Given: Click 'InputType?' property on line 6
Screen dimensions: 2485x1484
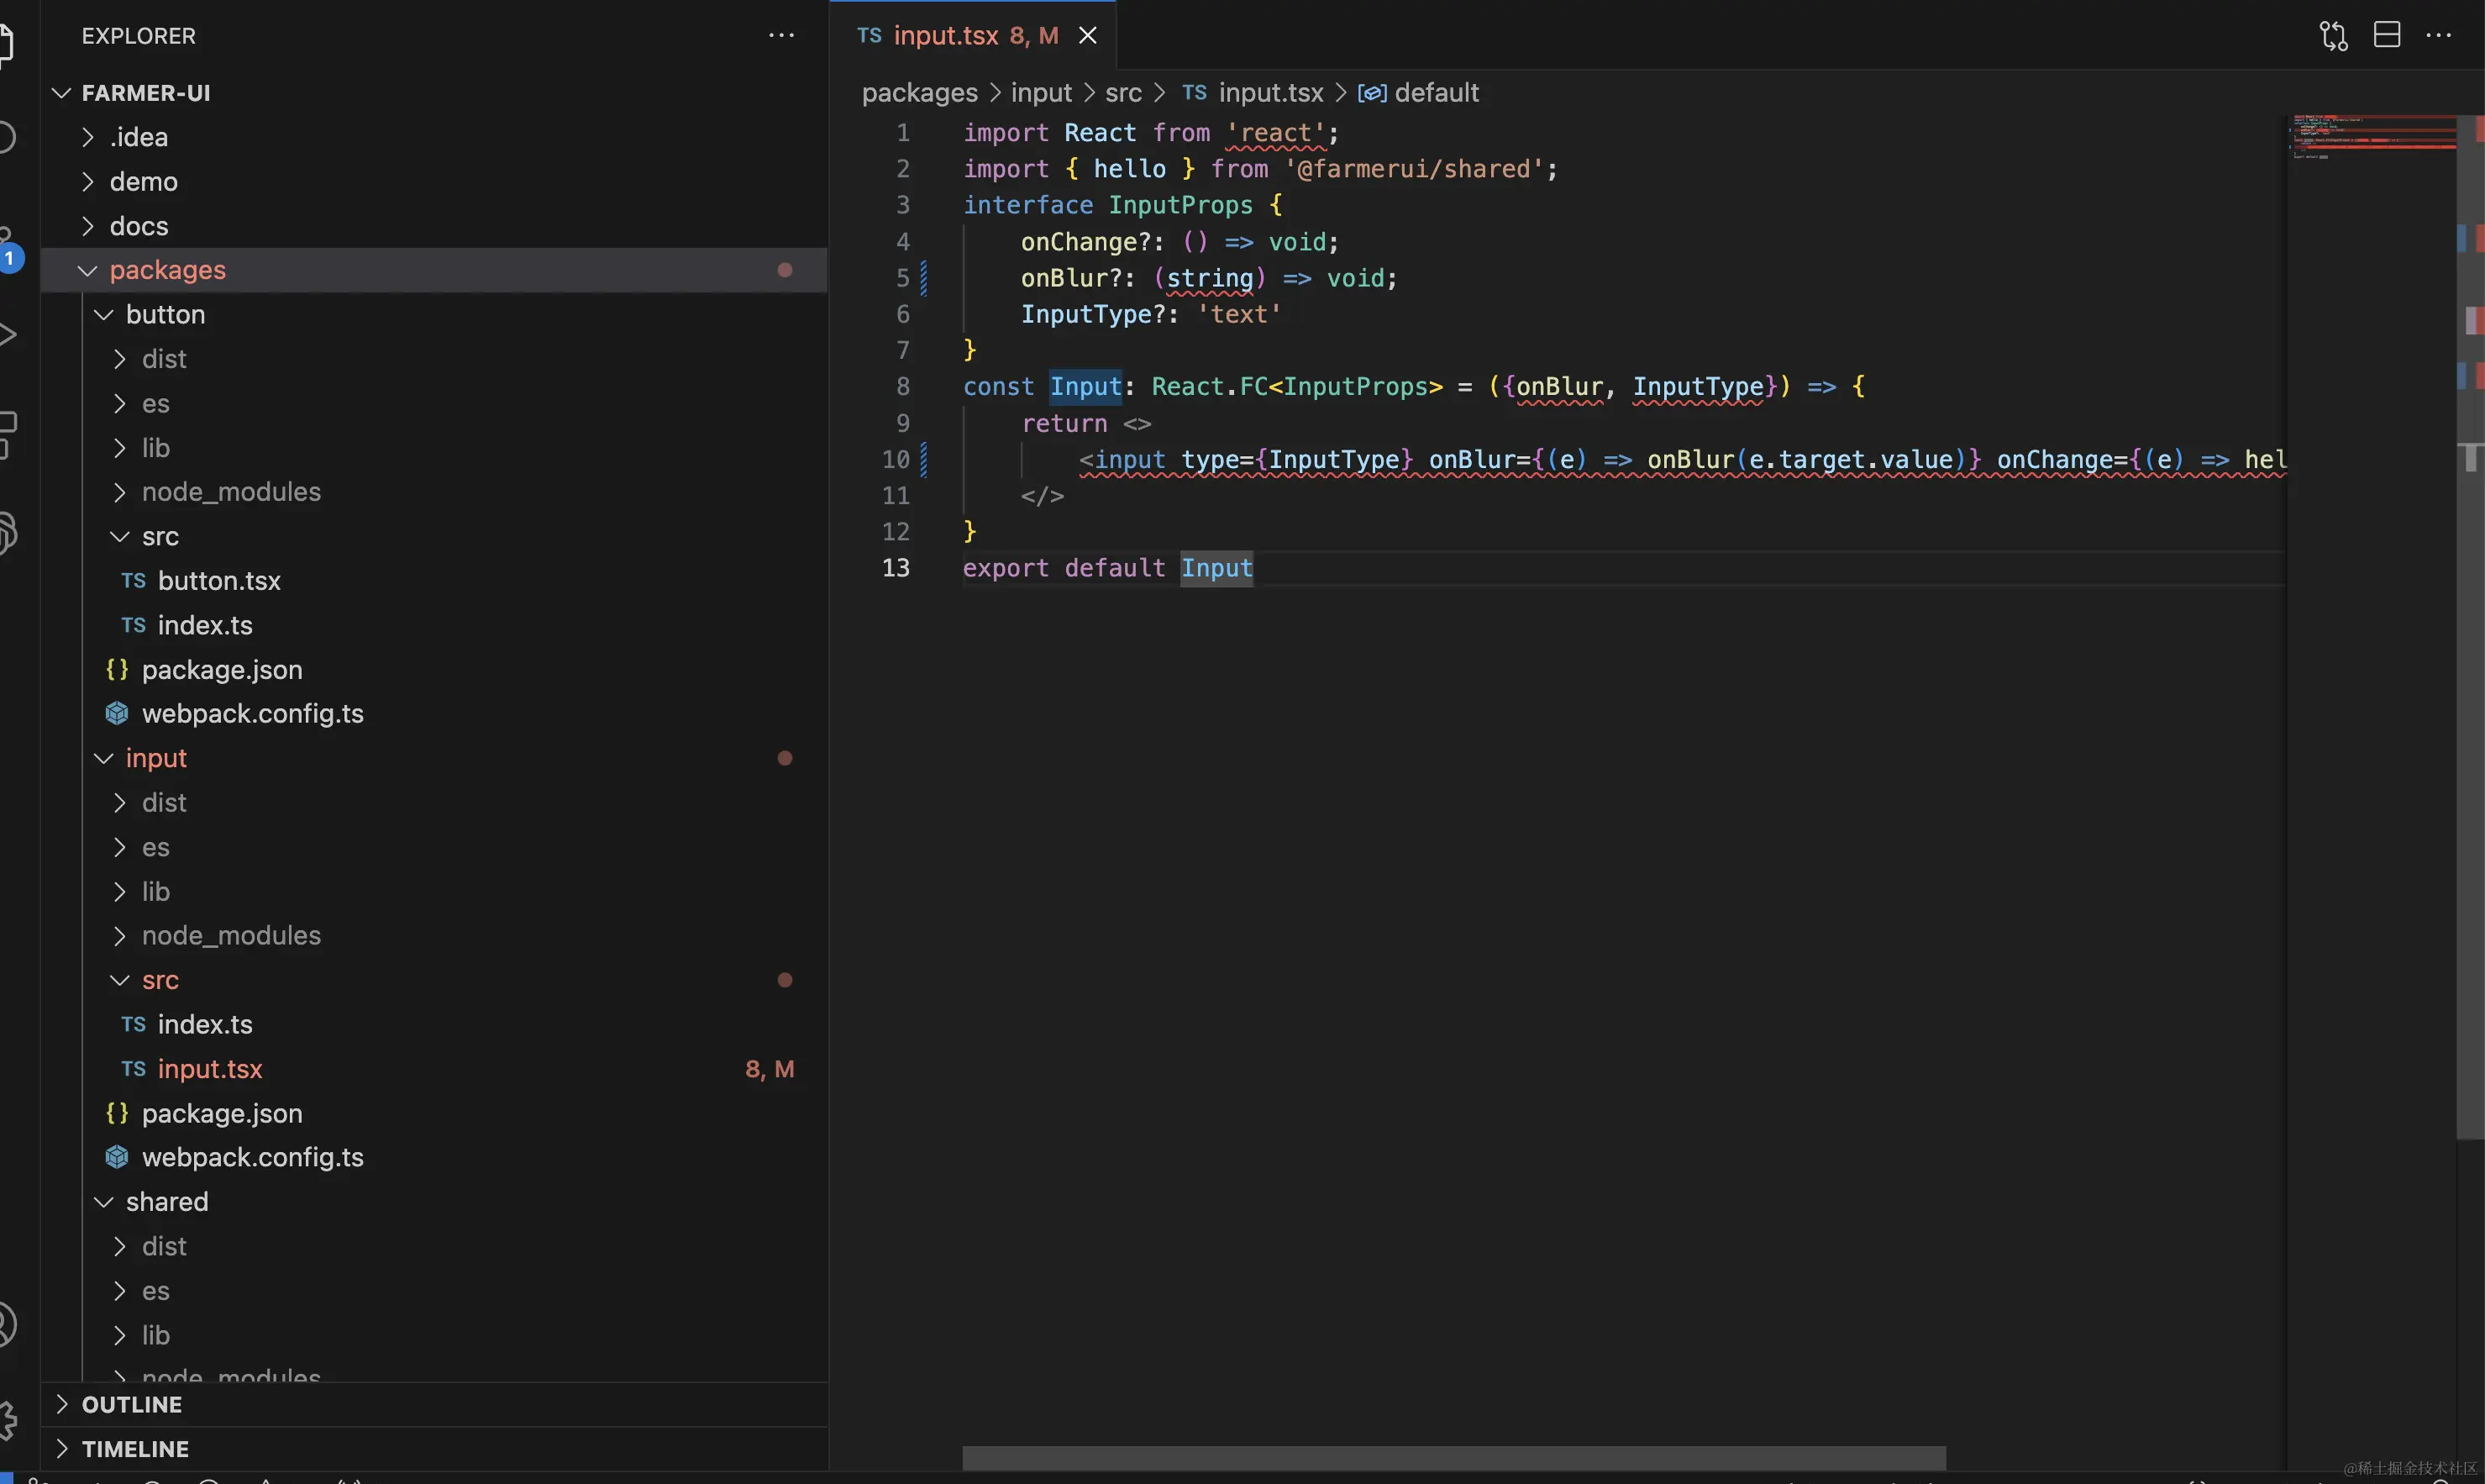Looking at the screenshot, I should [1093, 314].
